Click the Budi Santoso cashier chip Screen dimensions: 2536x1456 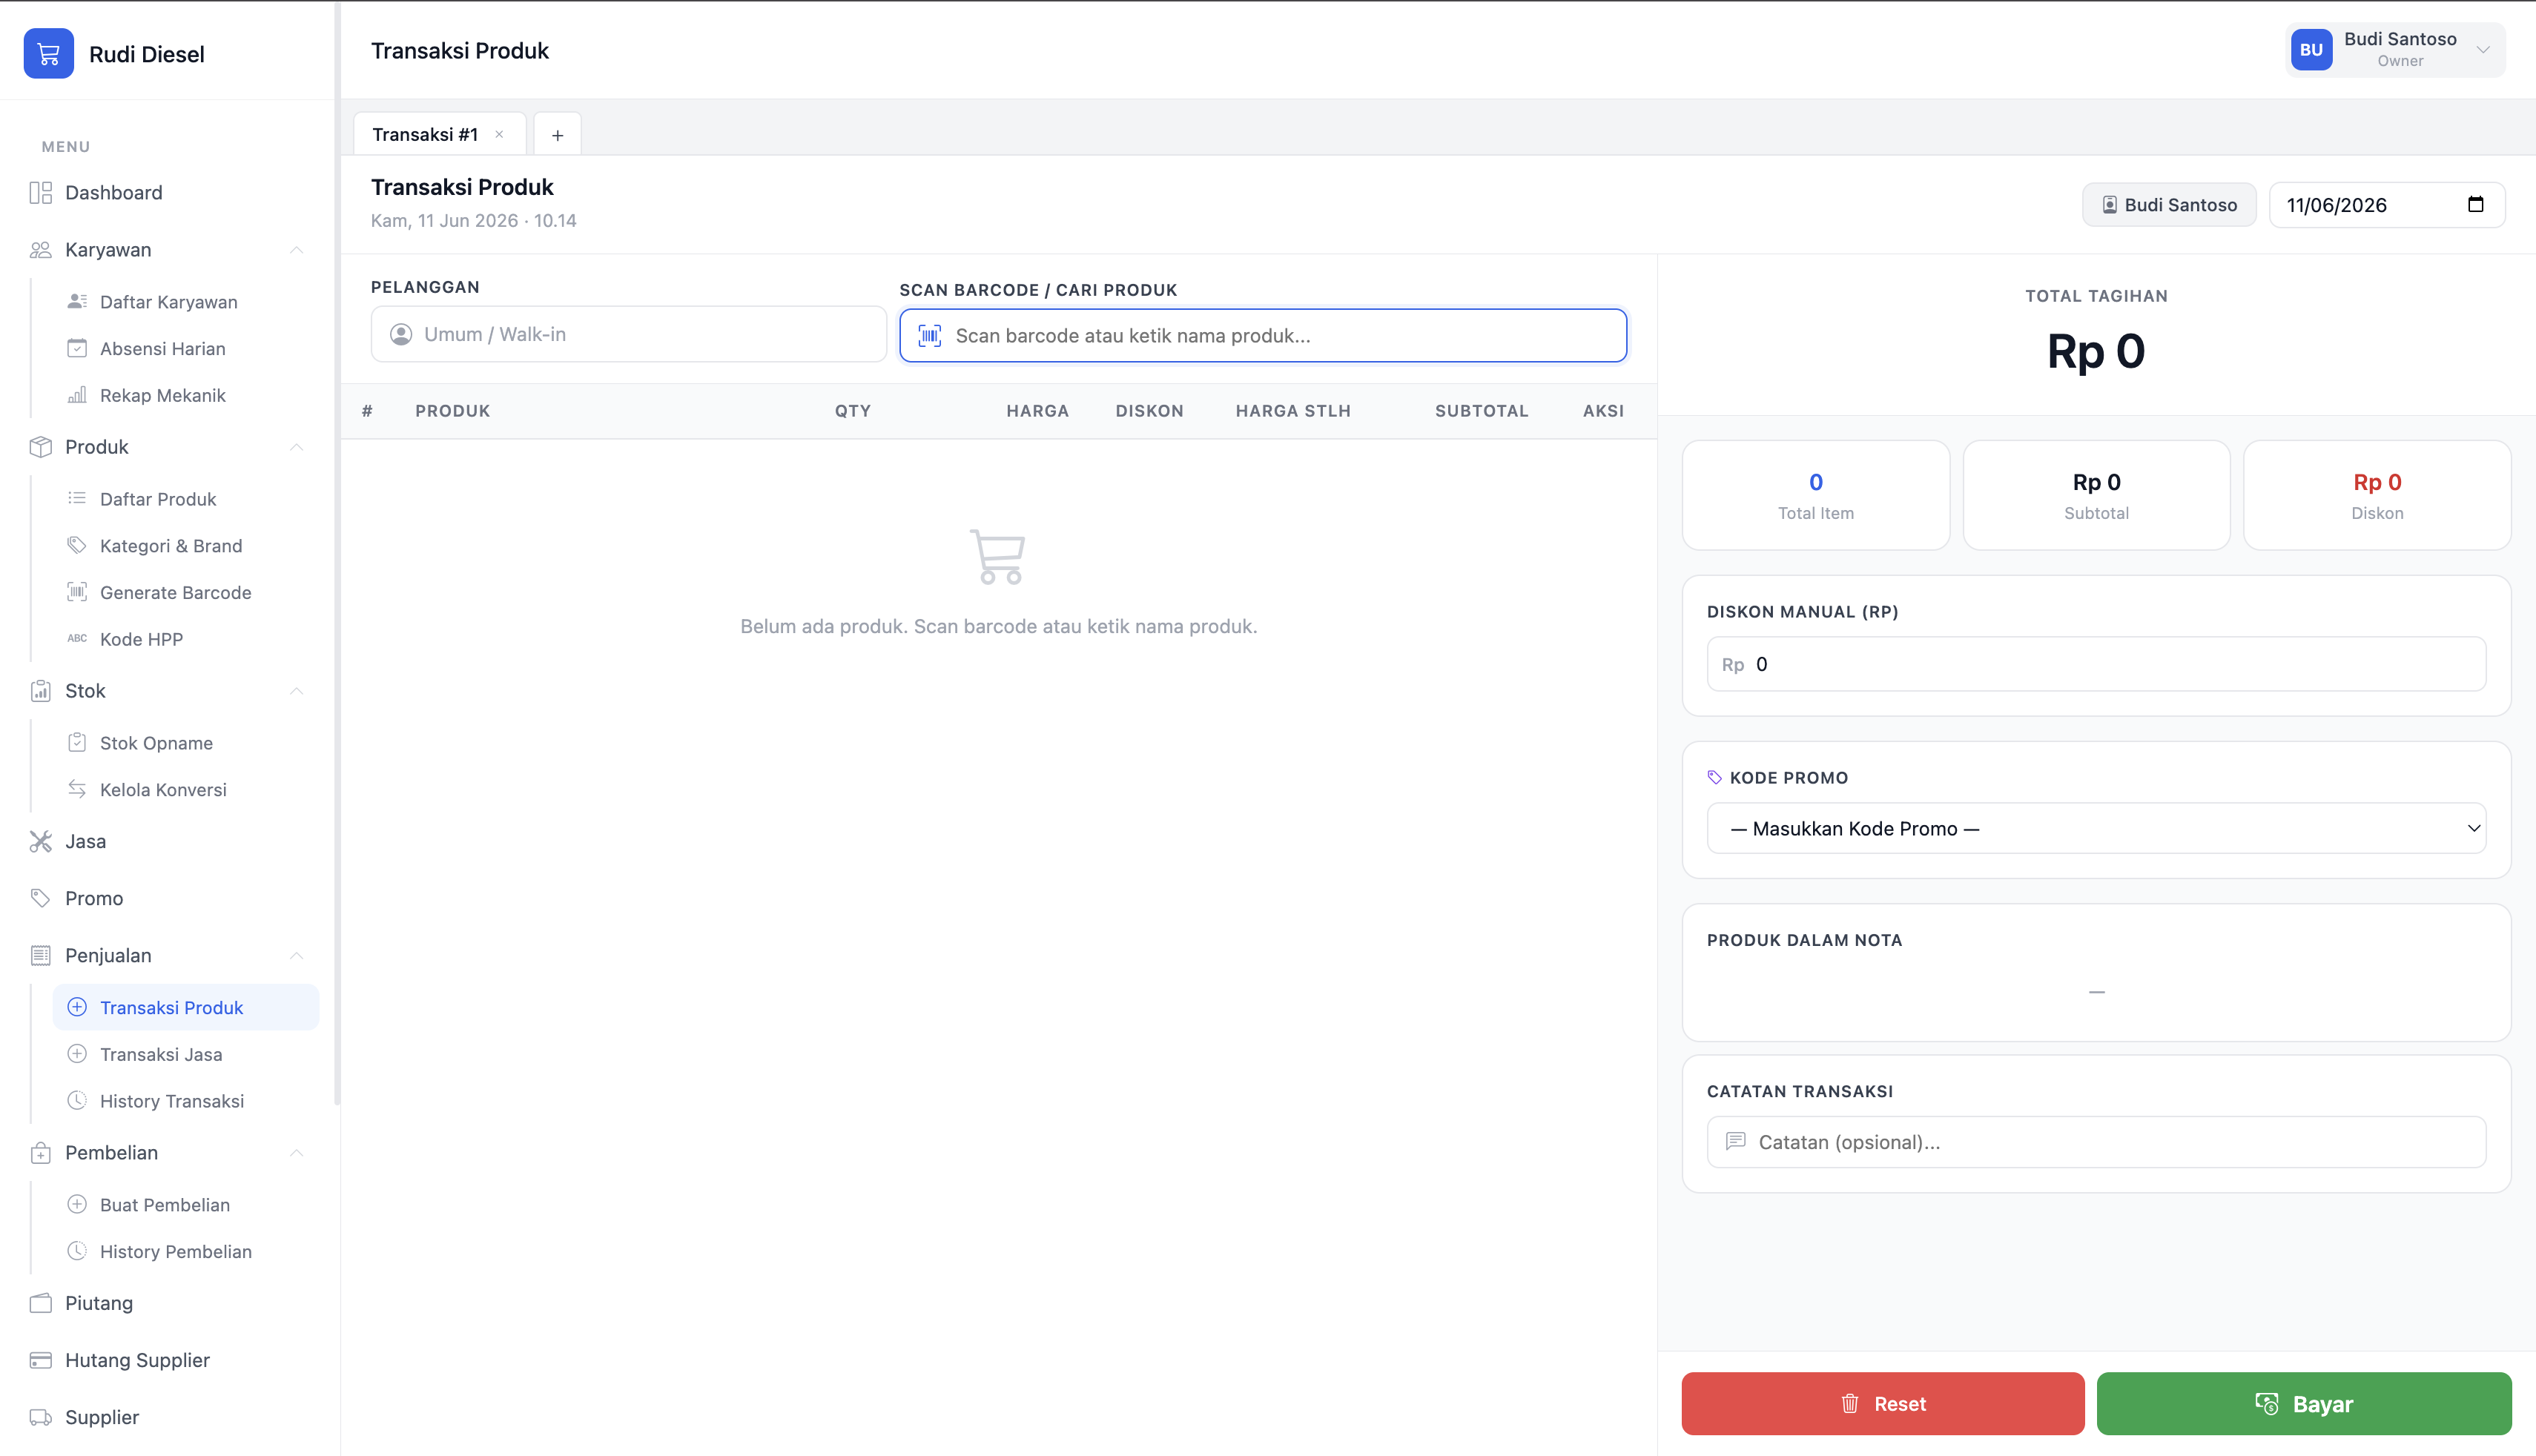[2169, 205]
